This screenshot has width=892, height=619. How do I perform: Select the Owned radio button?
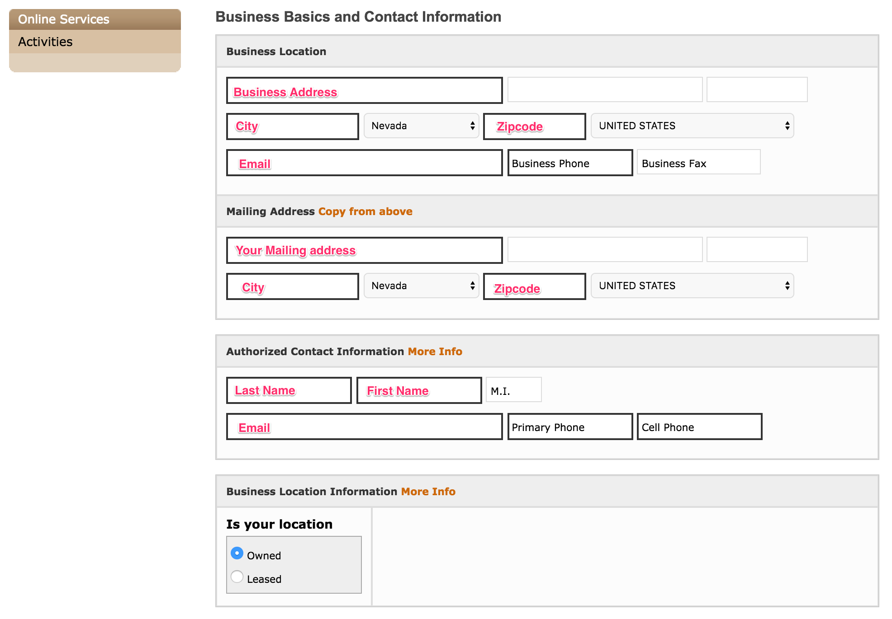click(237, 553)
